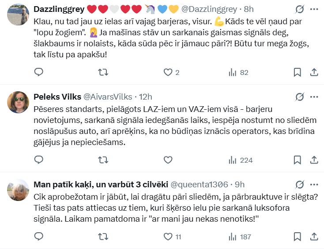Open more options on Dazzlinggrey's tweet
Image resolution: width=324 pixels, height=249 pixels.
click(x=314, y=9)
